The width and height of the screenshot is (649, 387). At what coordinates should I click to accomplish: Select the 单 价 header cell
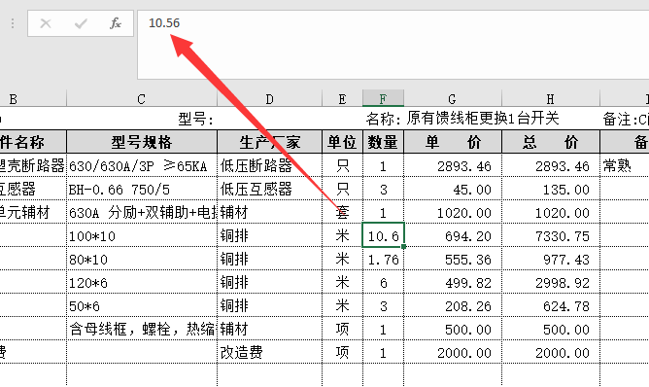click(x=453, y=142)
